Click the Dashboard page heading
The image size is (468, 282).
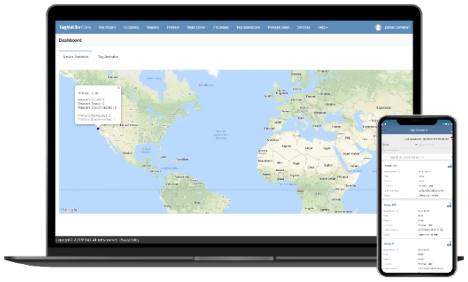[70, 40]
